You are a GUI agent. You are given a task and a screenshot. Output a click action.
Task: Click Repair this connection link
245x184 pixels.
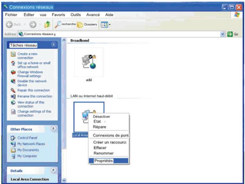(33, 90)
